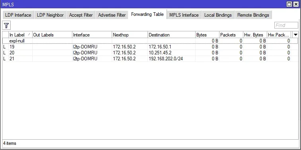Click the Find search field
This screenshot has width=301, height=150.
(x=286, y=25)
